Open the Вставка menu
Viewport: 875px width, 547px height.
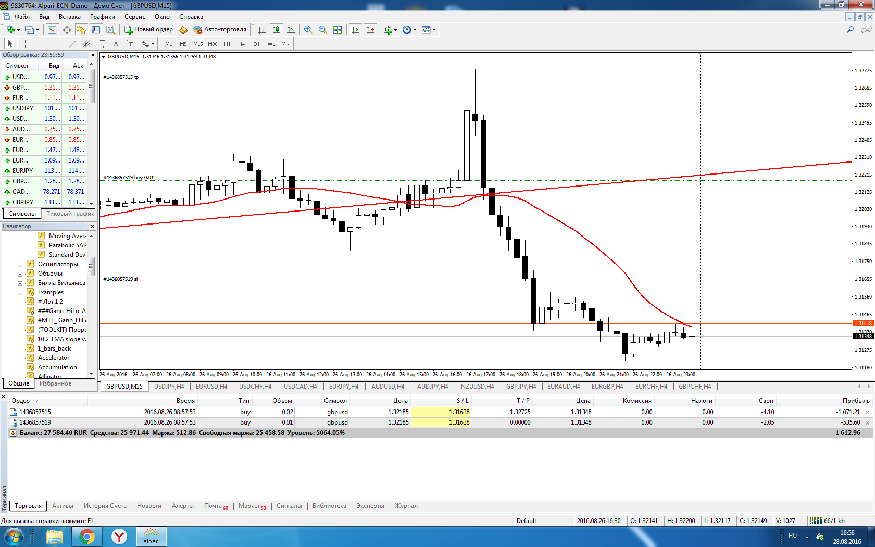[x=70, y=17]
